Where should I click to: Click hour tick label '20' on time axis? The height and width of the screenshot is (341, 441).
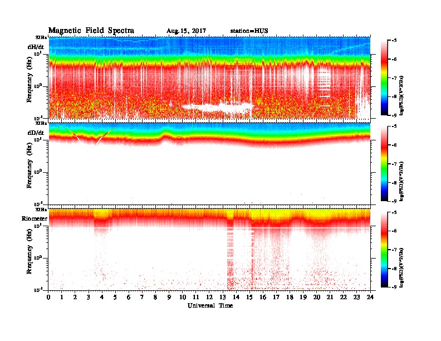(x=317, y=298)
